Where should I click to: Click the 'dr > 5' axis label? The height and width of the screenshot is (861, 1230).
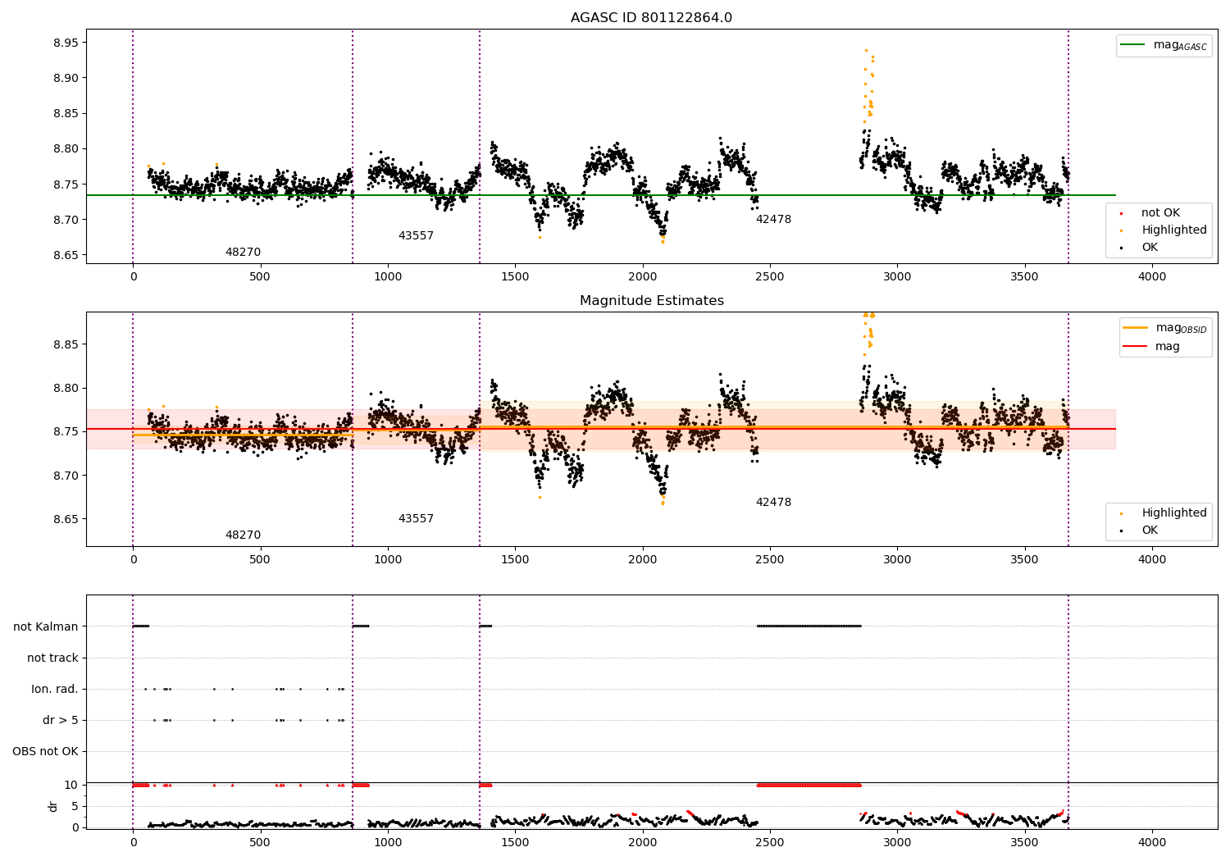tap(61, 720)
